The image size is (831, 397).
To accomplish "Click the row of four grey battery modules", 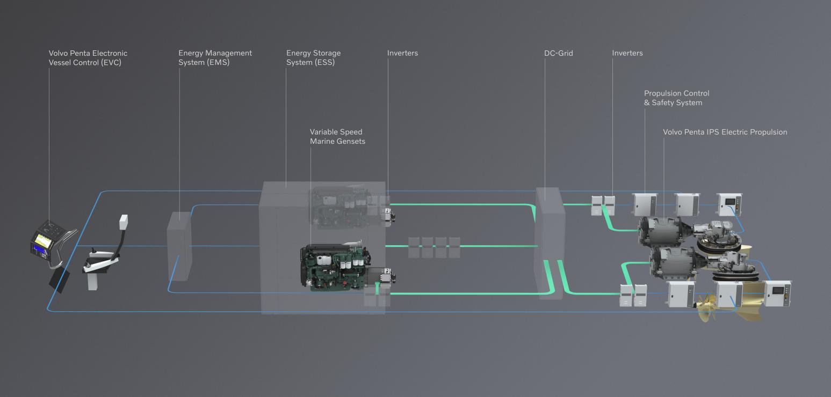I will point(434,247).
